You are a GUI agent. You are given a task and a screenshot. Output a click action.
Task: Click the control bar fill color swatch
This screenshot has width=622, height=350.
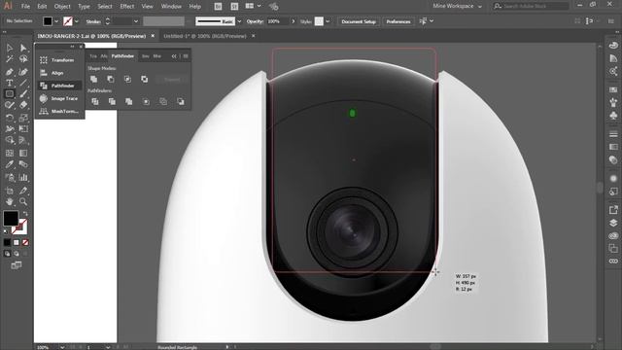point(48,21)
